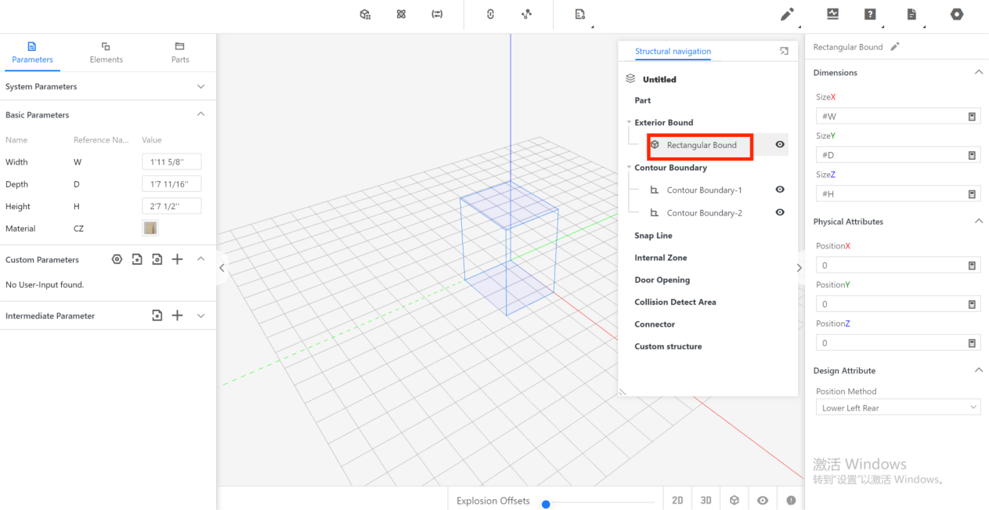Image resolution: width=989 pixels, height=510 pixels.
Task: Click the Explosion Offsets slider handle
Action: [x=546, y=504]
